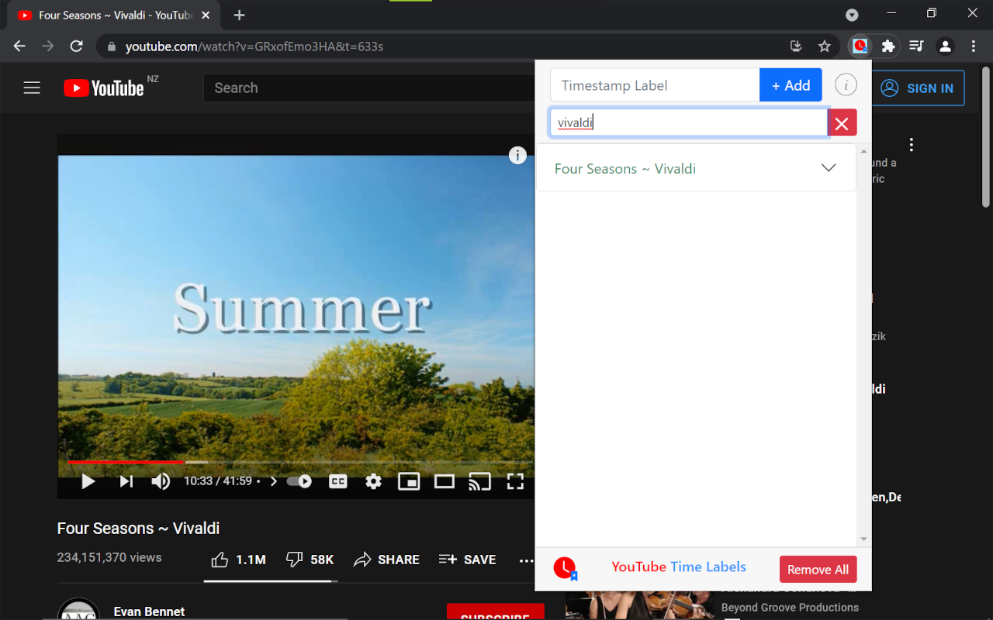
Task: Open the Chrome tab search dropdown
Action: (852, 15)
